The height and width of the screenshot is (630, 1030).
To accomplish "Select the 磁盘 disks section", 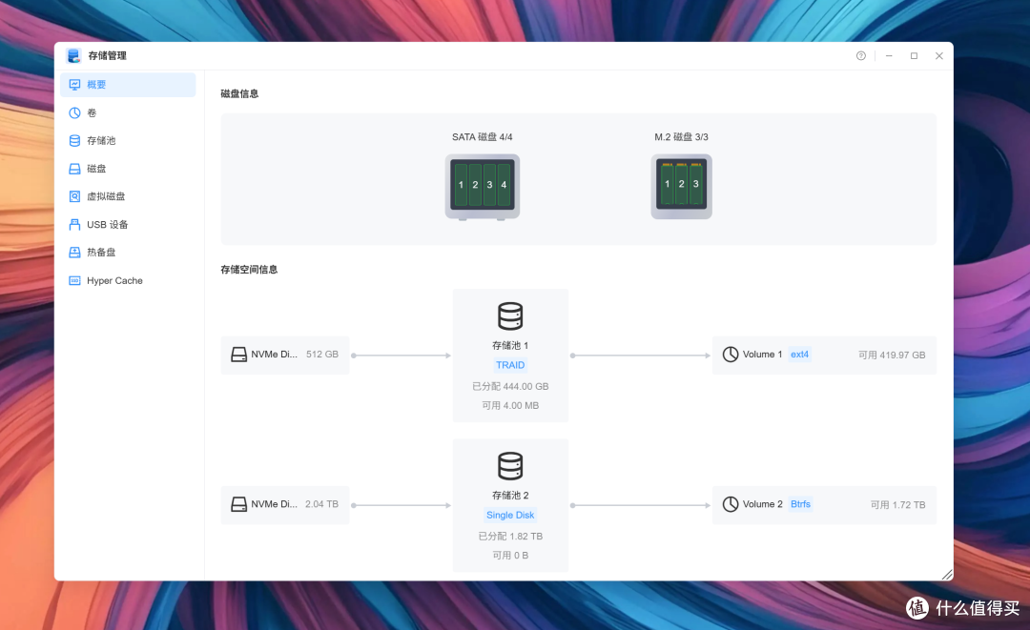I will click(x=128, y=169).
